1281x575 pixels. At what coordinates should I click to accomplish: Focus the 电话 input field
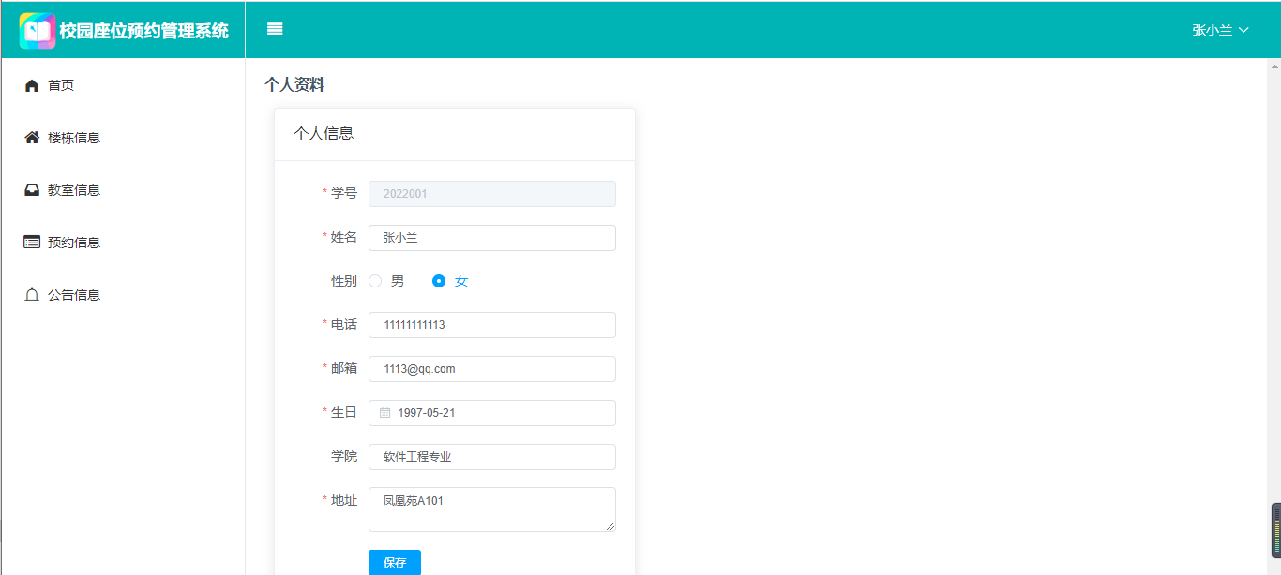coord(492,325)
